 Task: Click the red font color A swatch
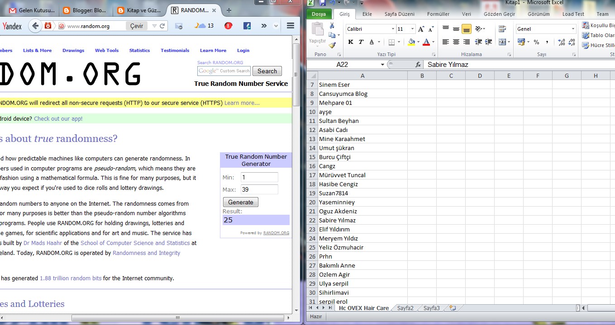pyautogui.click(x=426, y=42)
